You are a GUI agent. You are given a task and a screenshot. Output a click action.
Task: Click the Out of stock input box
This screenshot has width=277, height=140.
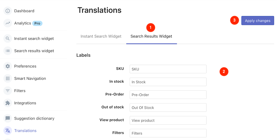[168, 108]
